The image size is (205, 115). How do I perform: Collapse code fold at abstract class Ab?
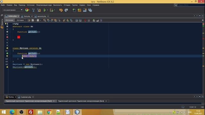10,29
